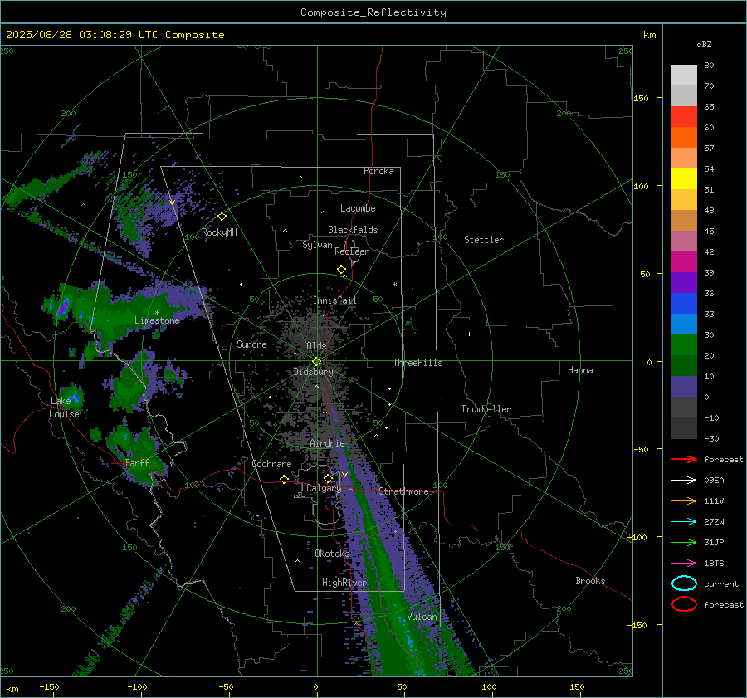Click the yellow diamond marker below Cochrane
Image resolution: width=747 pixels, height=698 pixels.
(x=284, y=479)
